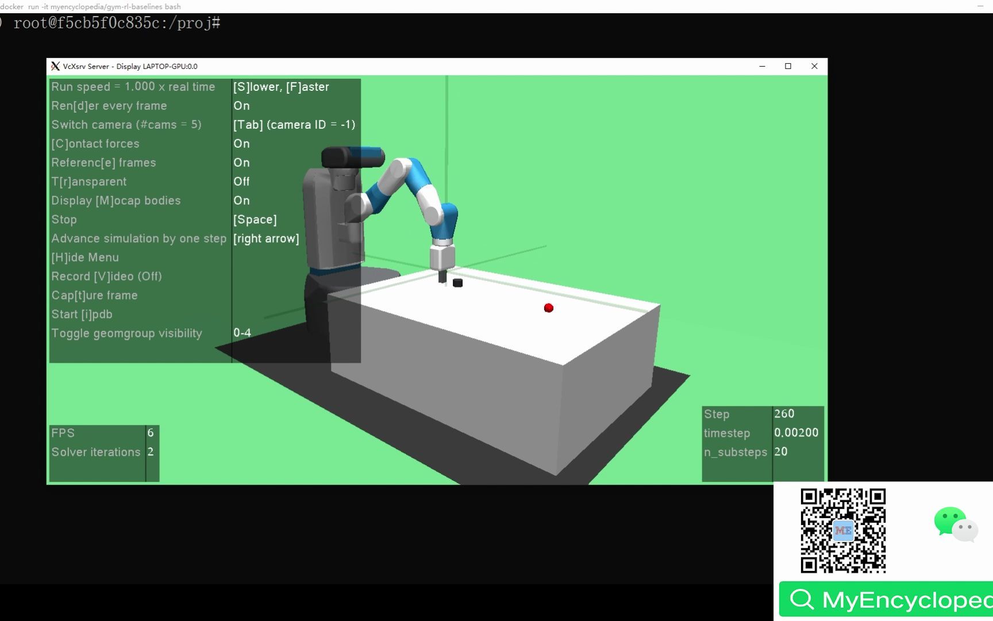Click the On value beside Display [M]ocap bodies
Screen dimensions: 993x621
coord(241,201)
